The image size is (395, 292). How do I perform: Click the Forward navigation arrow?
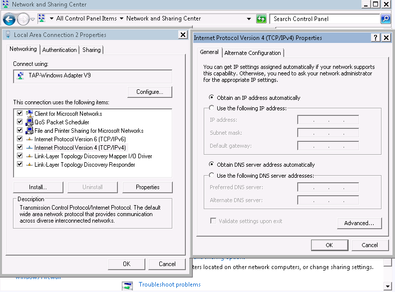[23, 19]
